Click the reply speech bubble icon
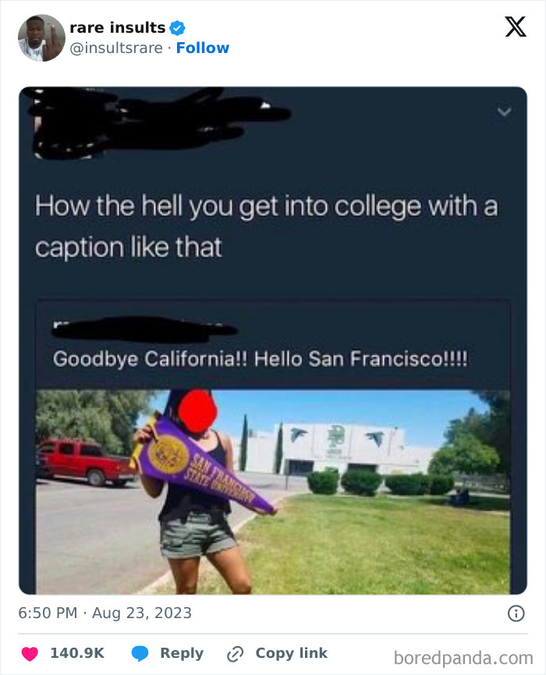Viewport: 546px width, 675px height. (140, 653)
